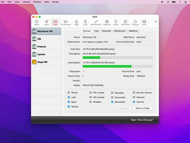Image resolution: width=190 pixels, height=143 pixels.
Task: Select the Apps toolbar icon
Action: pos(46,22)
